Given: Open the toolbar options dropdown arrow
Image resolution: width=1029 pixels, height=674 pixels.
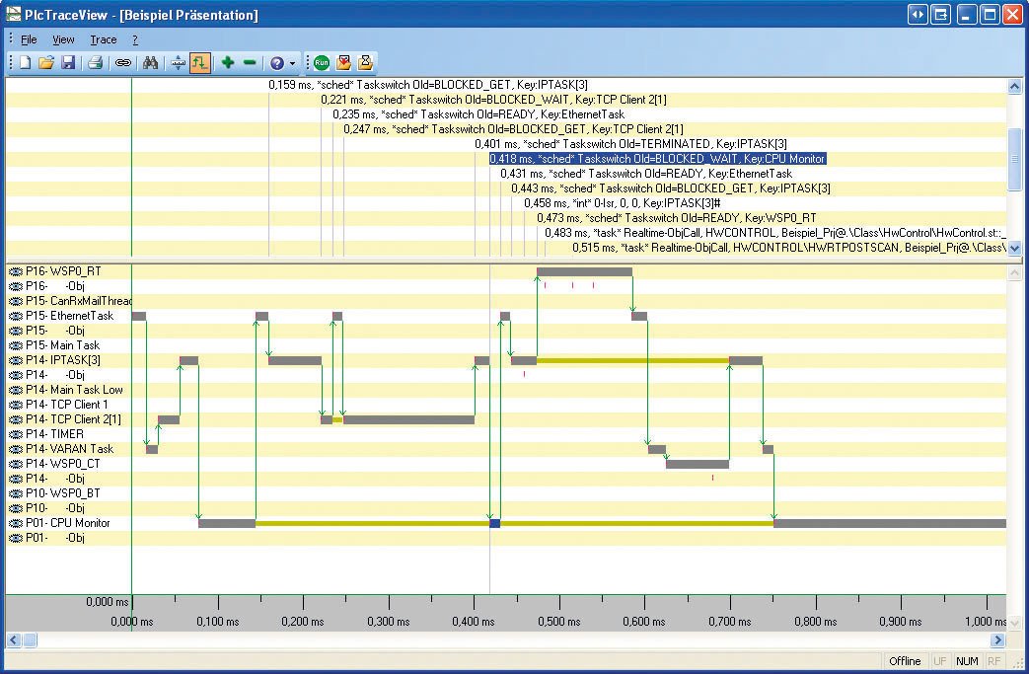Looking at the screenshot, I should [292, 64].
